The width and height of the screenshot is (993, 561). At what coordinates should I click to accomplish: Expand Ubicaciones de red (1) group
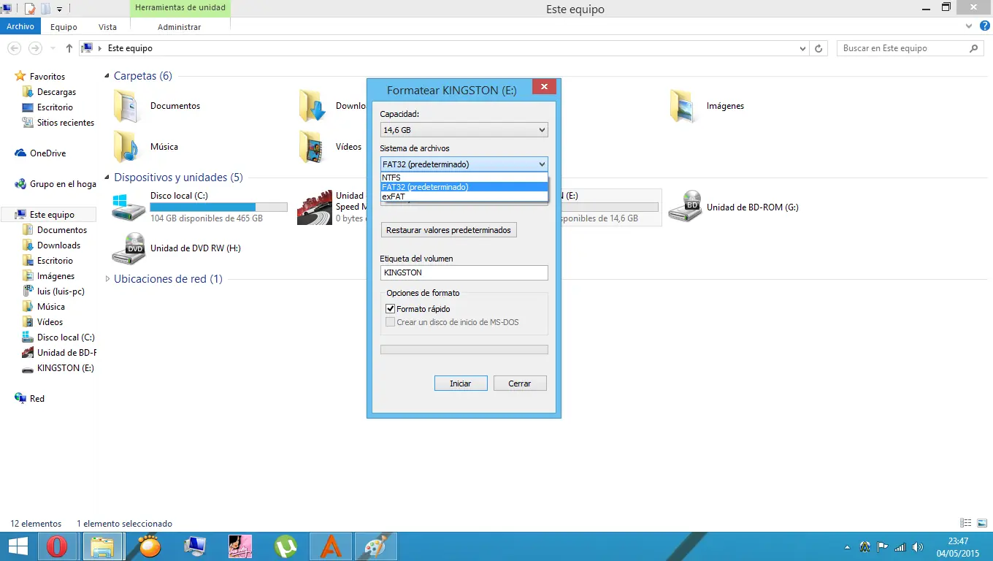(x=108, y=279)
